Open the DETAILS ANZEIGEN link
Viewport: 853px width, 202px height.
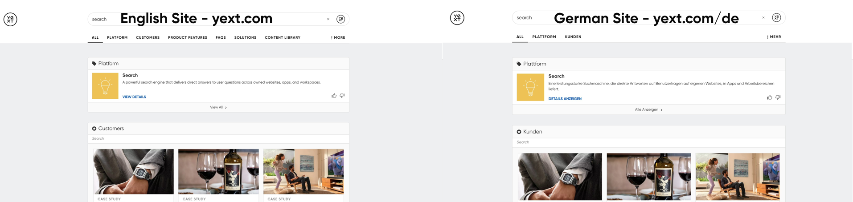pyautogui.click(x=565, y=99)
